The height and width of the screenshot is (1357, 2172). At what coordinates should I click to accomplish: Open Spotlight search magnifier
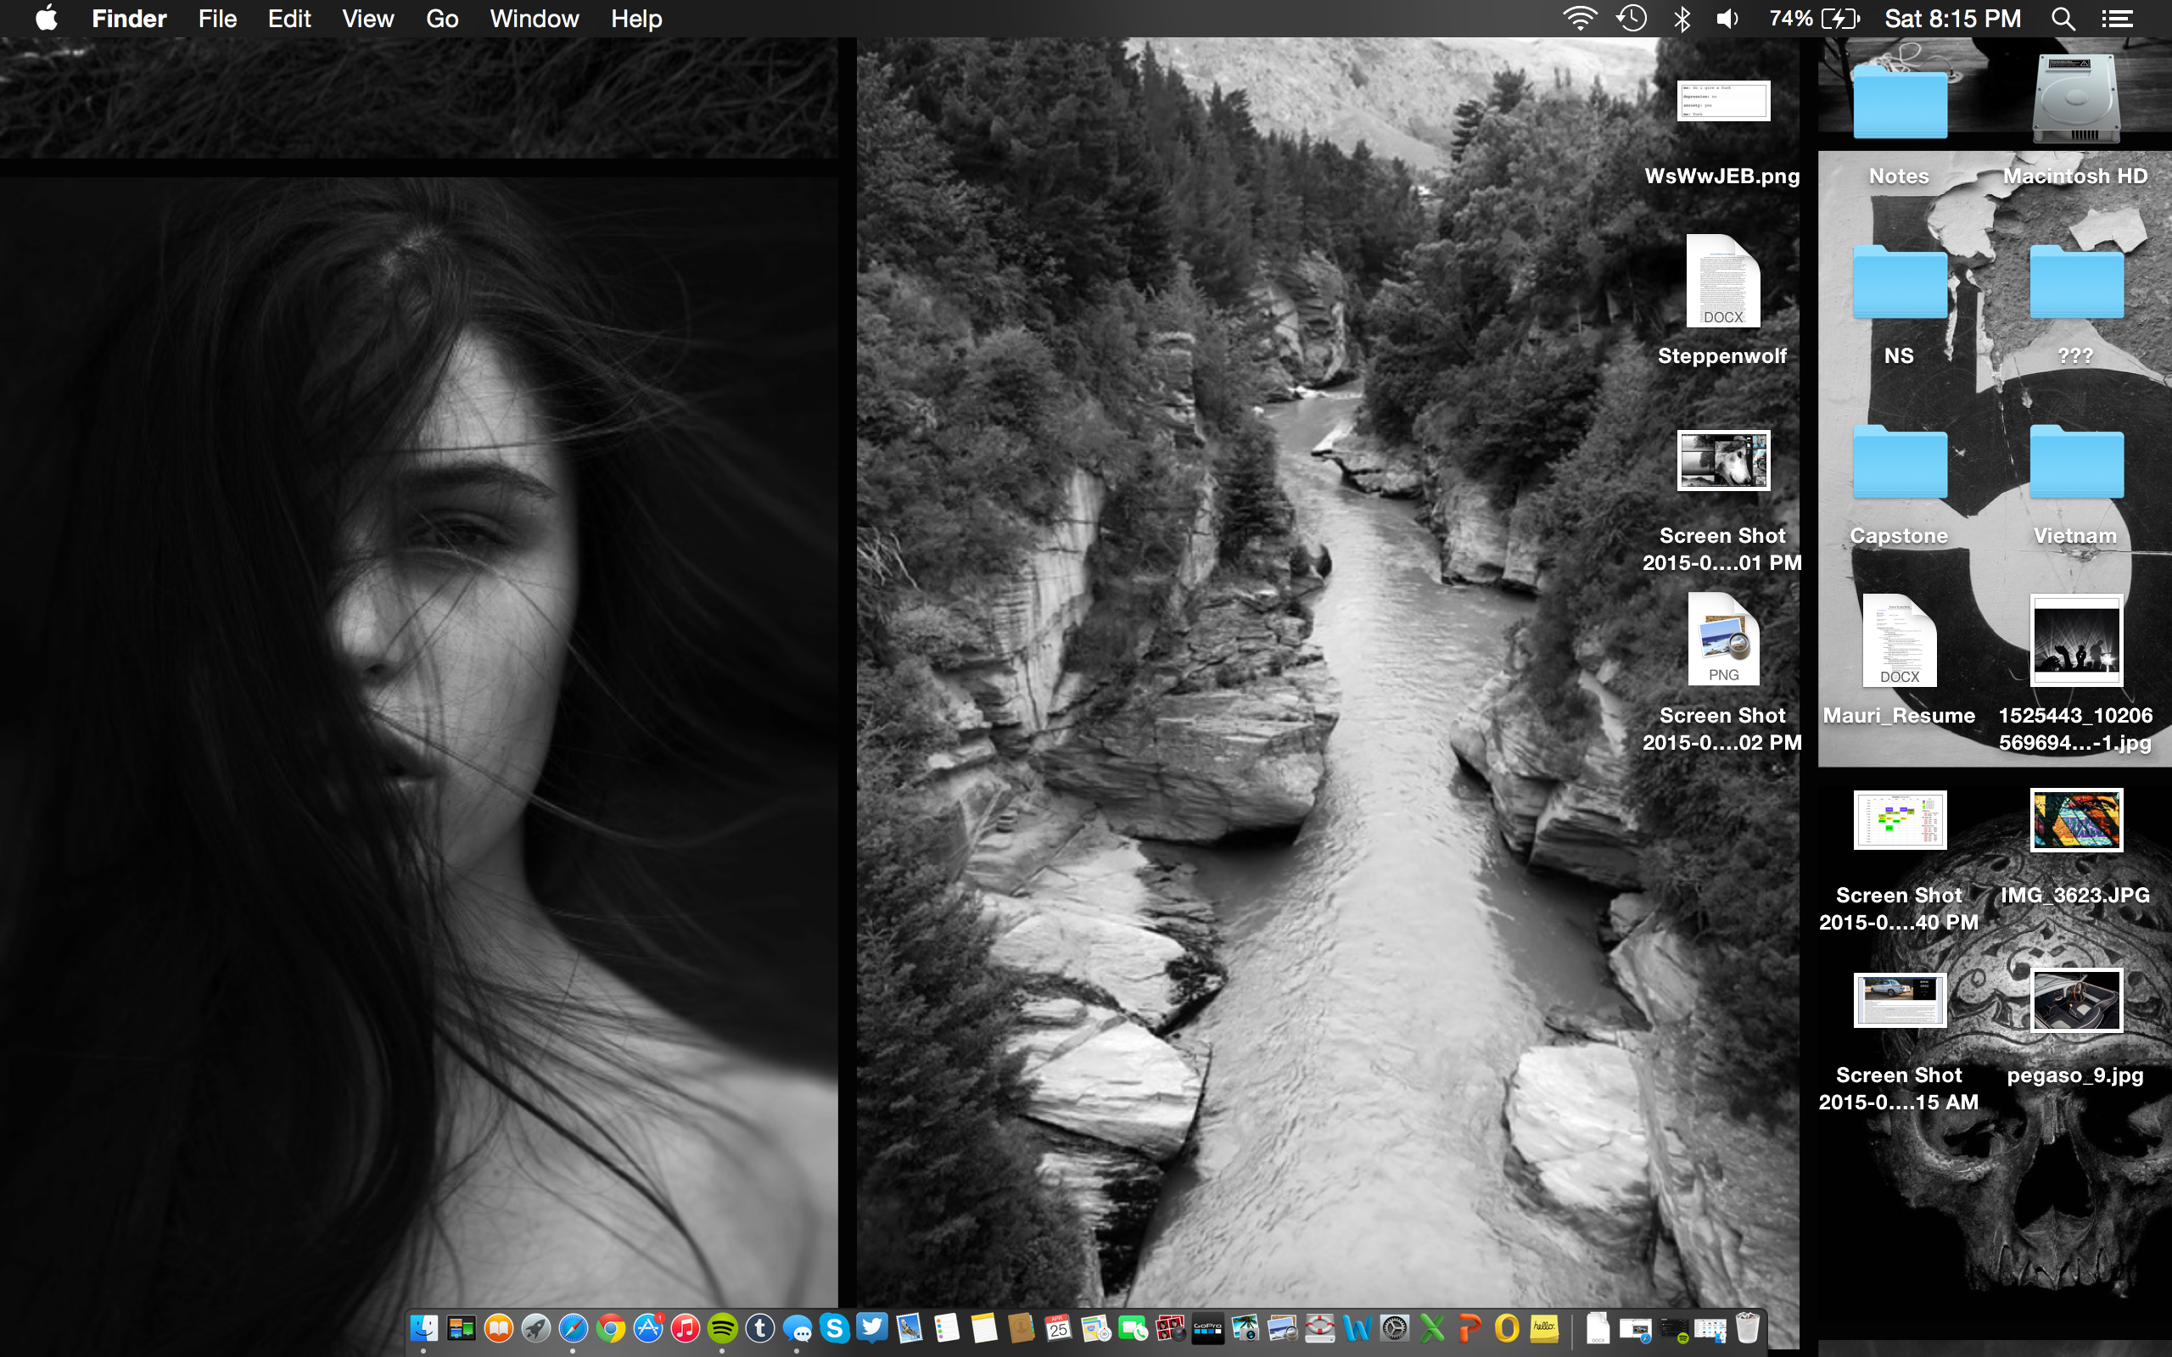(x=2063, y=18)
